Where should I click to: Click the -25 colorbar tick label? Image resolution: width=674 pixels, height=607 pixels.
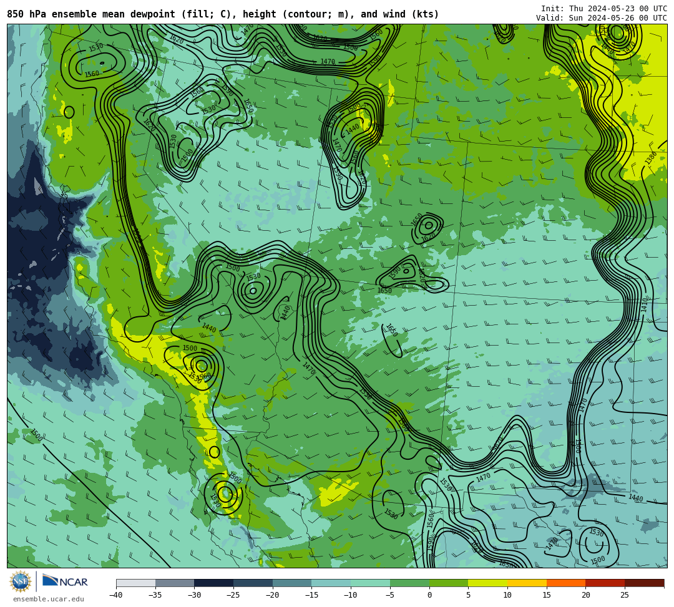point(233,595)
